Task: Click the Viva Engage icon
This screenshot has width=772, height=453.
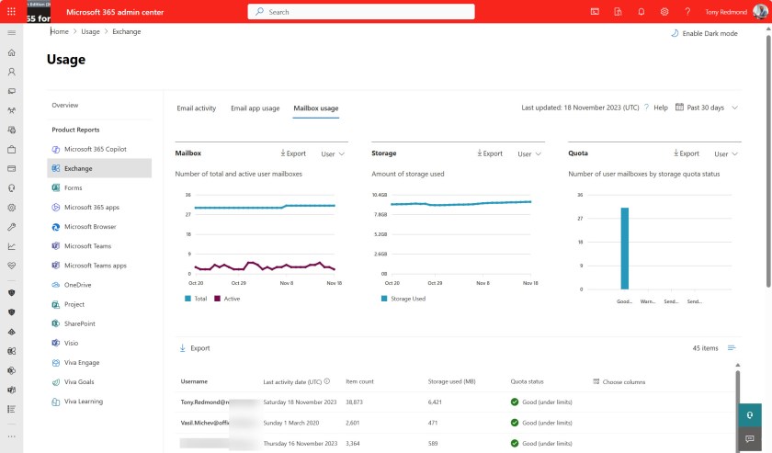Action: click(x=56, y=362)
